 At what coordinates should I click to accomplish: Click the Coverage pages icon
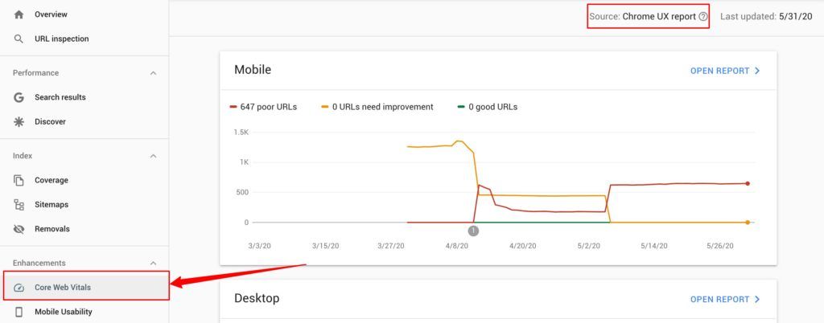click(19, 180)
